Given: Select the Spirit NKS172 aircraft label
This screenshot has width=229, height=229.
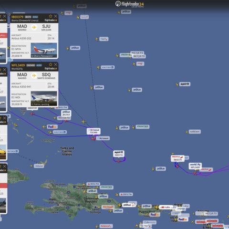Looking at the screenshot, I should 119,154.
